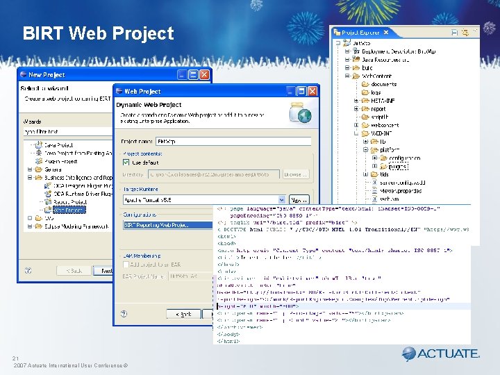The height and width of the screenshot is (375, 500).
Task: Click web.xml file icon in Project Explorer
Action: [375, 199]
